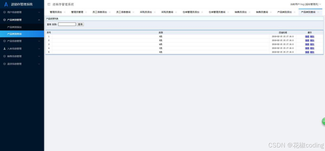Click the person icon beside 入库信息管理
The image size is (325, 151).
[x=5, y=49]
